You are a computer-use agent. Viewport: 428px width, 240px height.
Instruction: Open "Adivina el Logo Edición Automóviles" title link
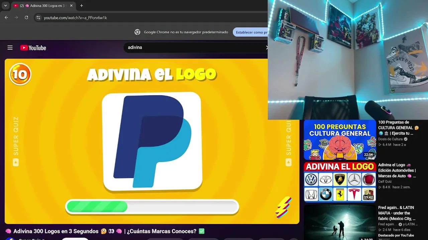click(397, 170)
